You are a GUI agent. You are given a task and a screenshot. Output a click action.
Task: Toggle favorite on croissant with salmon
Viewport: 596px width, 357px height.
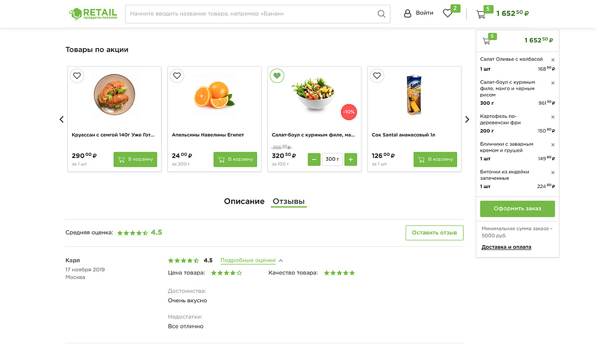click(77, 76)
